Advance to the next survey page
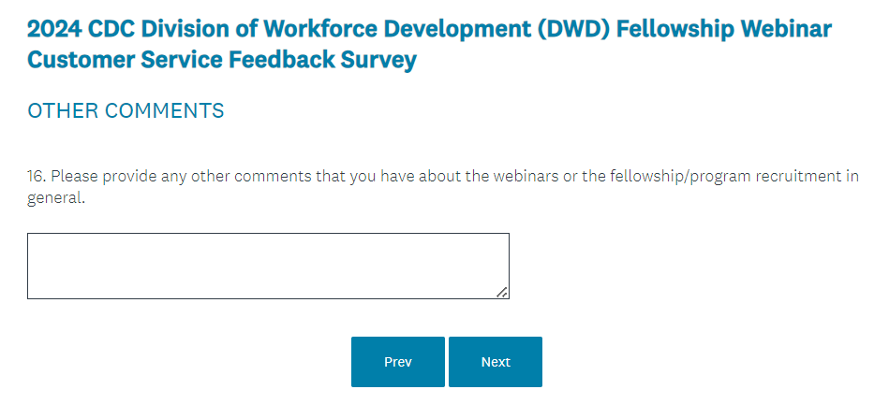The width and height of the screenshot is (889, 404). [495, 362]
